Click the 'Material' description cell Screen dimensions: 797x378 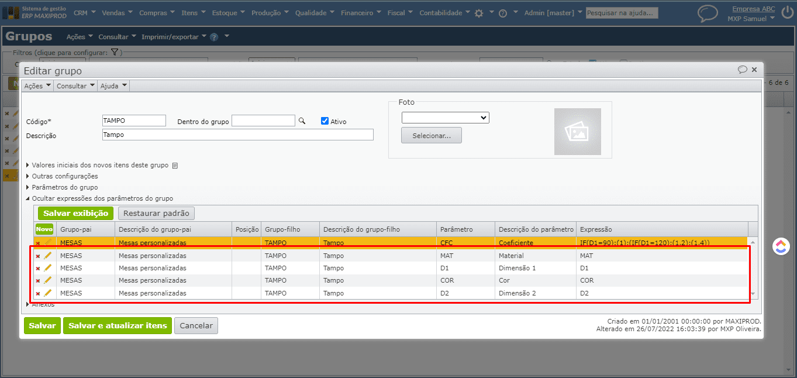(535, 256)
